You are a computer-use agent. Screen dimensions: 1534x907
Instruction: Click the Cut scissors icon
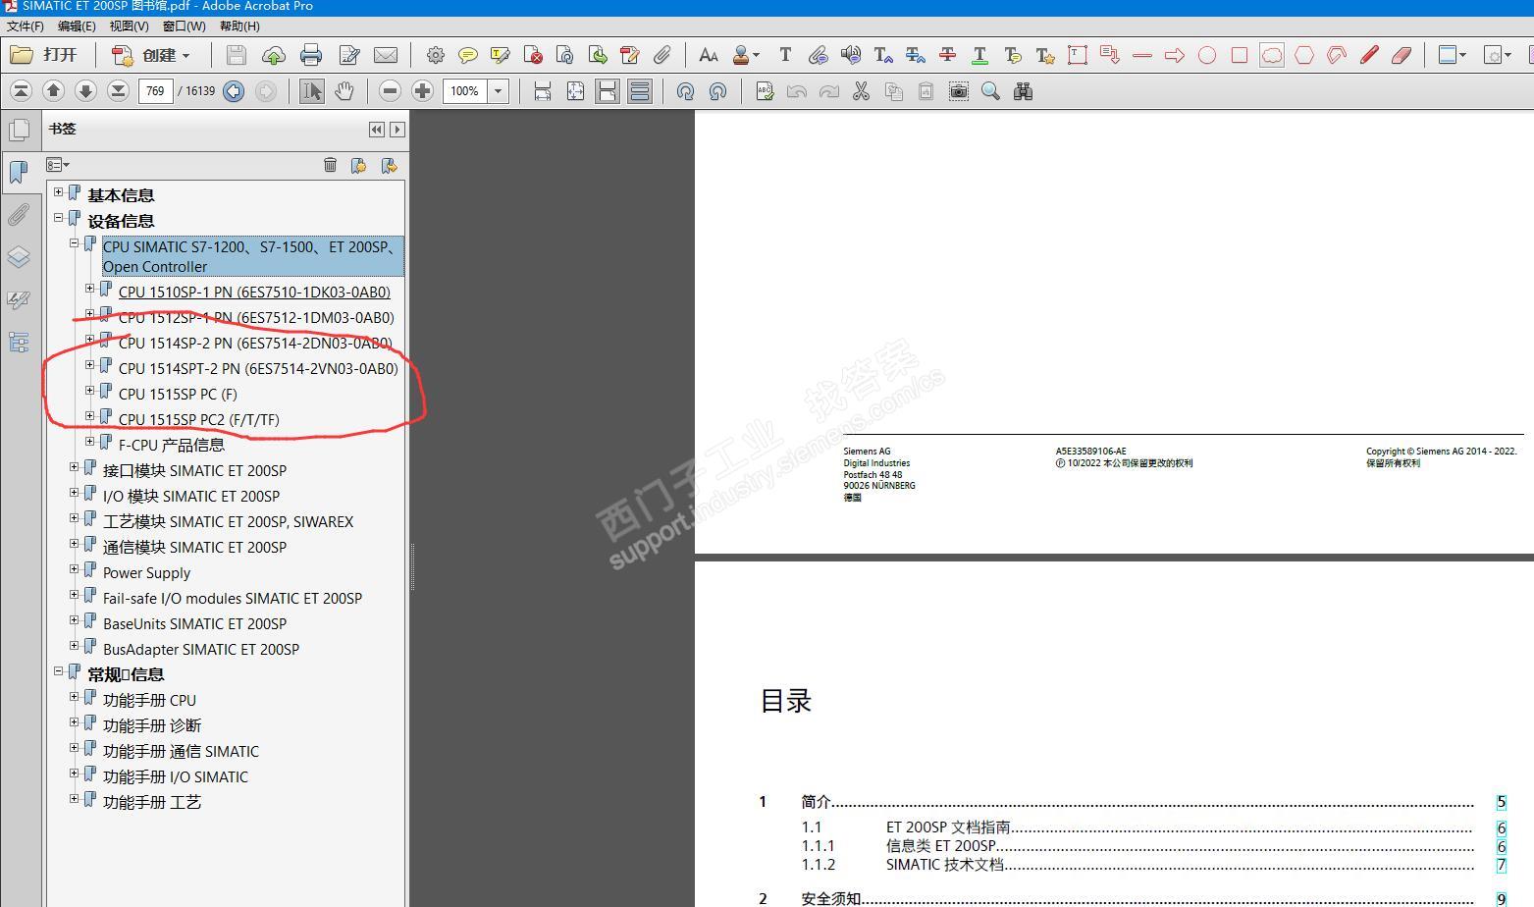(862, 91)
